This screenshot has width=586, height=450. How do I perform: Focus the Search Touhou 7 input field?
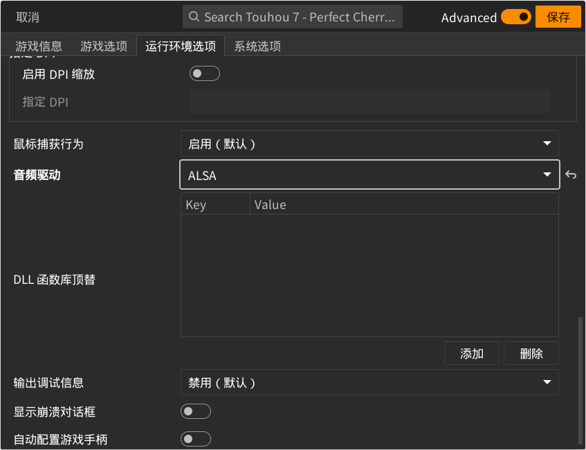coord(292,17)
